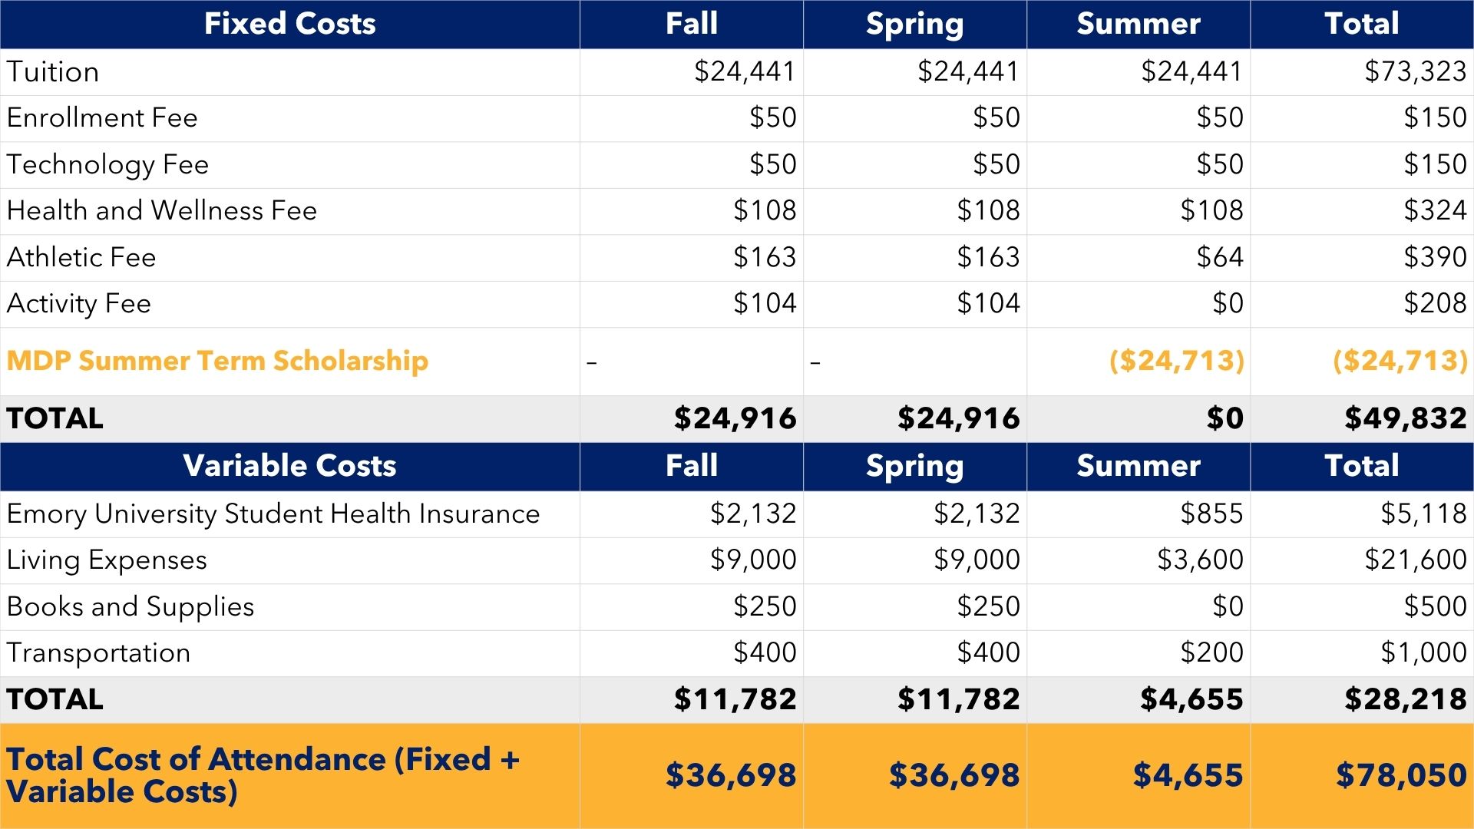Click the Variable Costs header cell
The image size is (1474, 829).
(289, 466)
